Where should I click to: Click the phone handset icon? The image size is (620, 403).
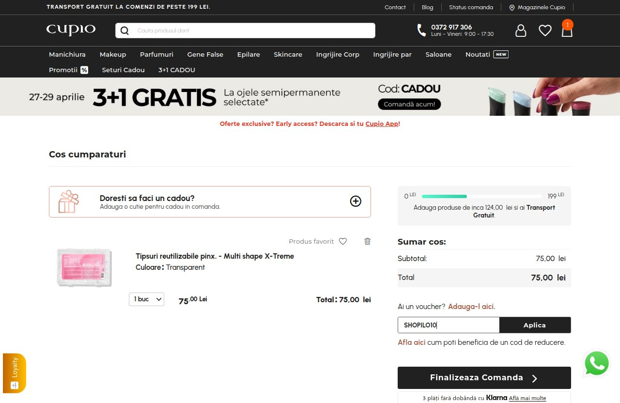pyautogui.click(x=421, y=31)
